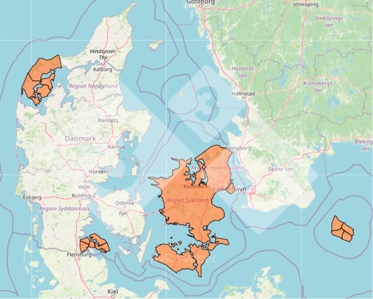This screenshot has height=299, width=373.
Task: Click the Fyn island label
Action: [123, 214]
